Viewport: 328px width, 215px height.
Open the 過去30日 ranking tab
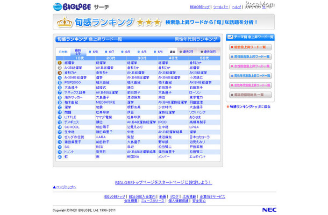tap(208, 52)
